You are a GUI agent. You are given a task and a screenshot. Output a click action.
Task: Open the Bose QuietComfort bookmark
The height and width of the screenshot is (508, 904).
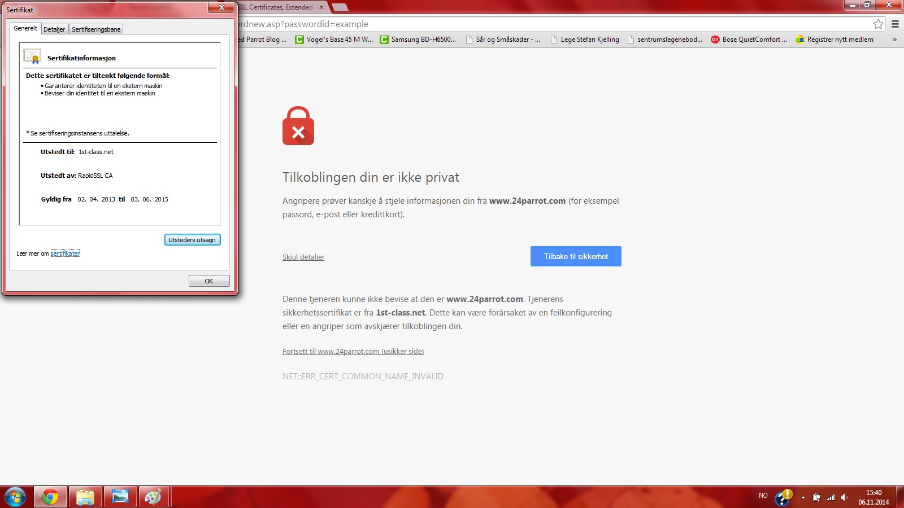[749, 40]
